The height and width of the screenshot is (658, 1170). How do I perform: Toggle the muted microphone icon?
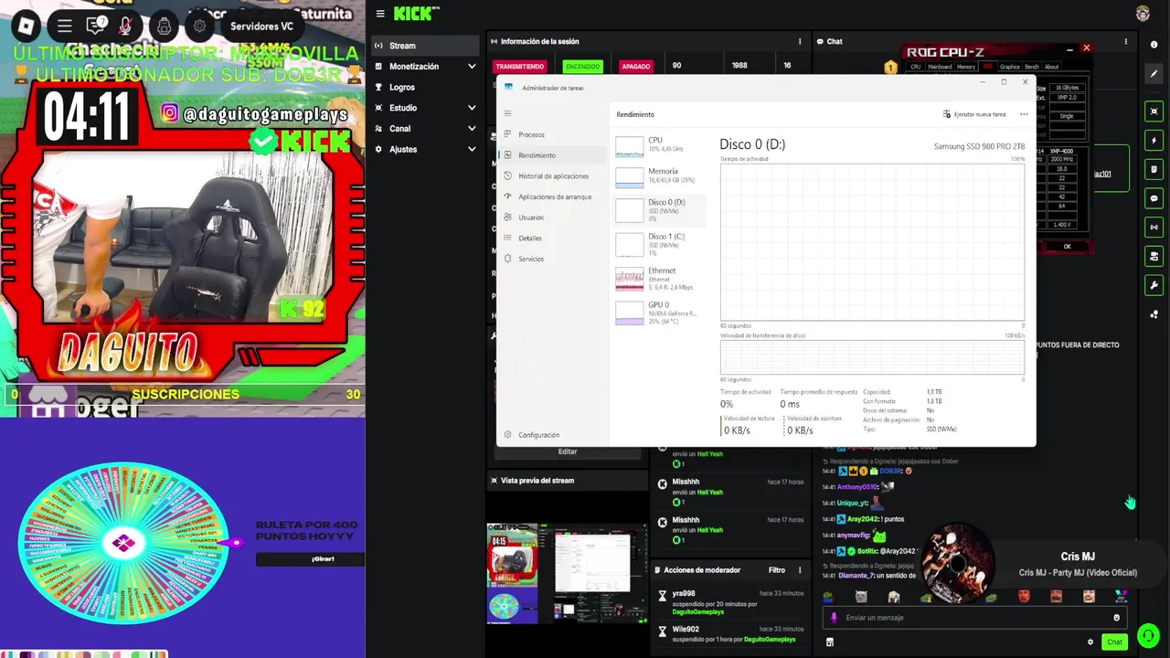[x=126, y=26]
